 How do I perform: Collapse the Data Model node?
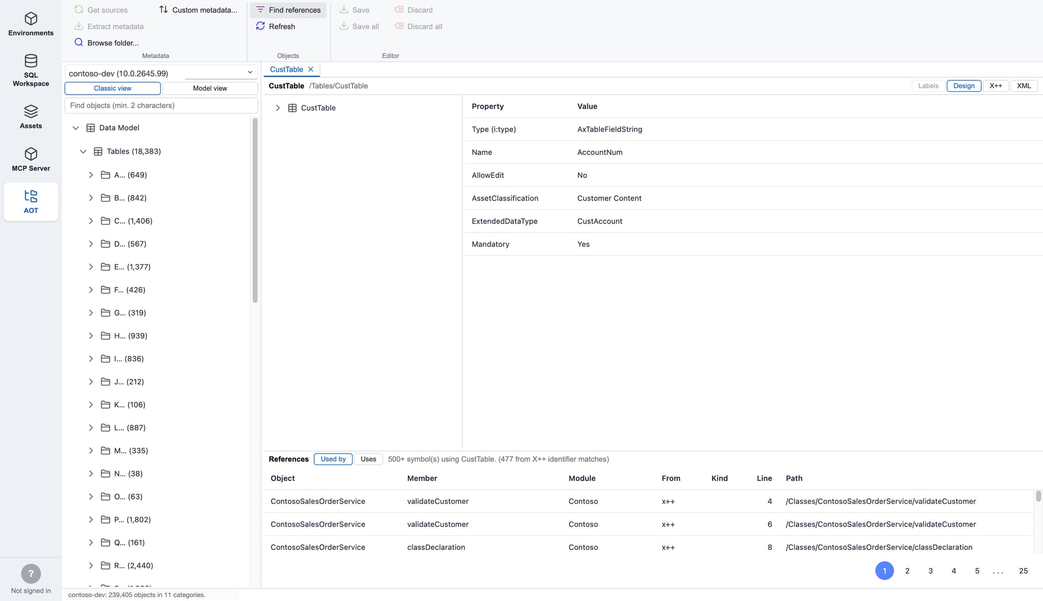coord(76,128)
